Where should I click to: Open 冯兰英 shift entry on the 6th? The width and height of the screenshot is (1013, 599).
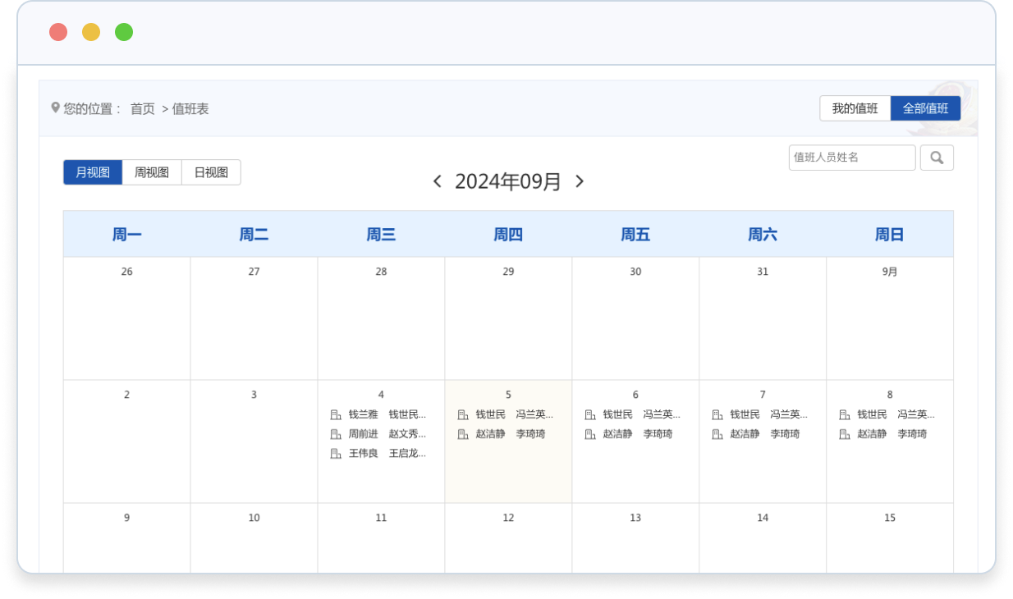click(661, 415)
